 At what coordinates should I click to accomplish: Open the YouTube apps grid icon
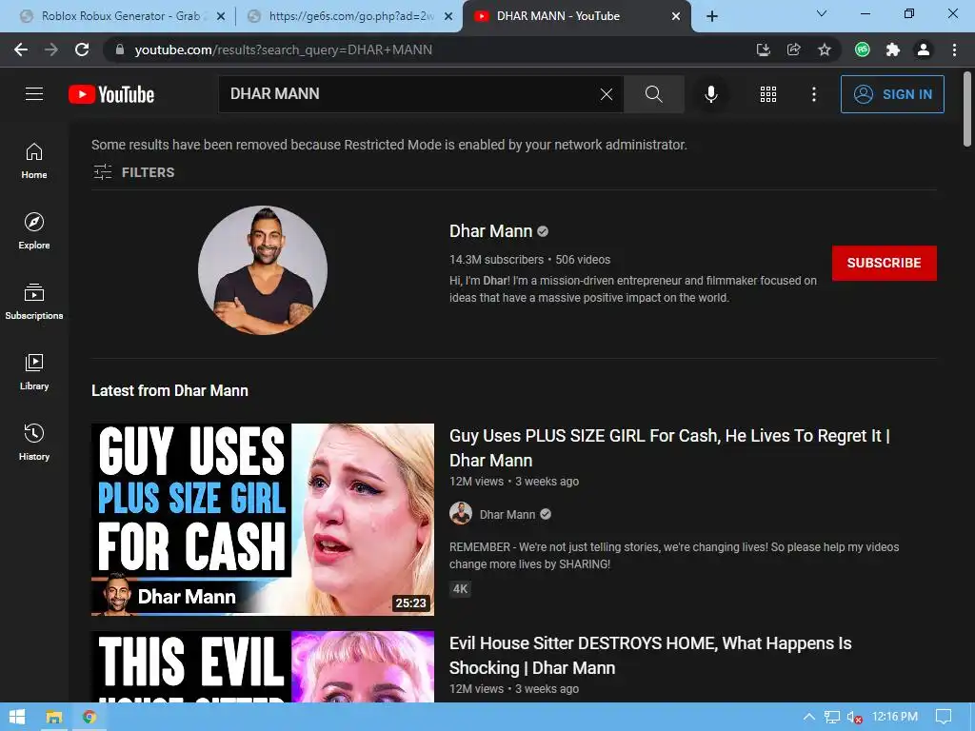[768, 94]
